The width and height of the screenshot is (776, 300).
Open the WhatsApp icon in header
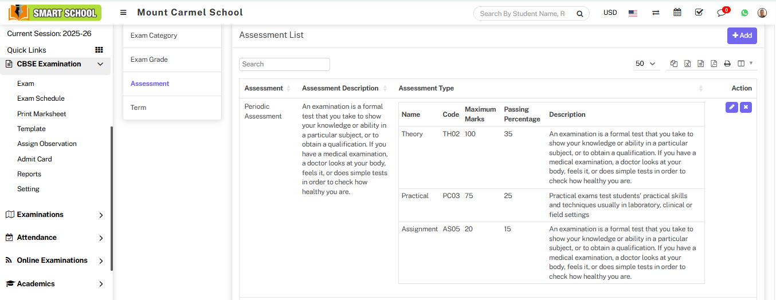744,13
